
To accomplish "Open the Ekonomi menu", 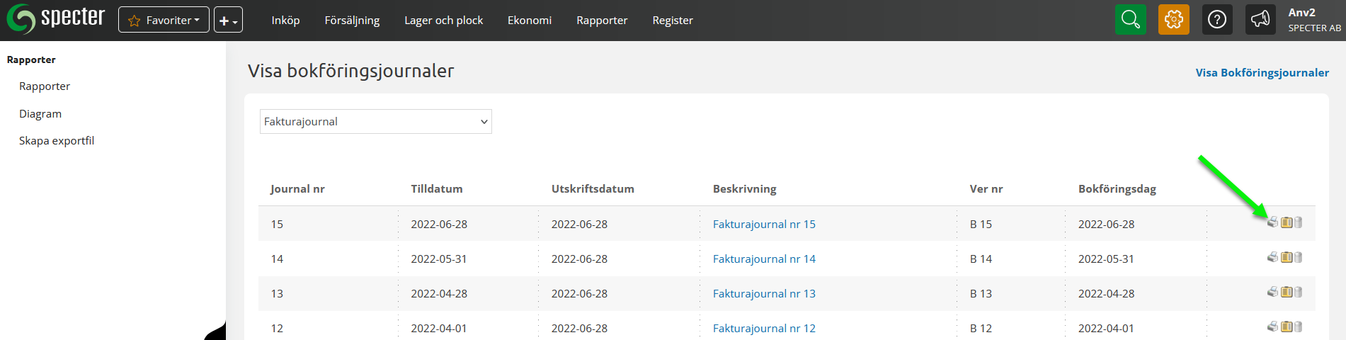I will (x=529, y=21).
